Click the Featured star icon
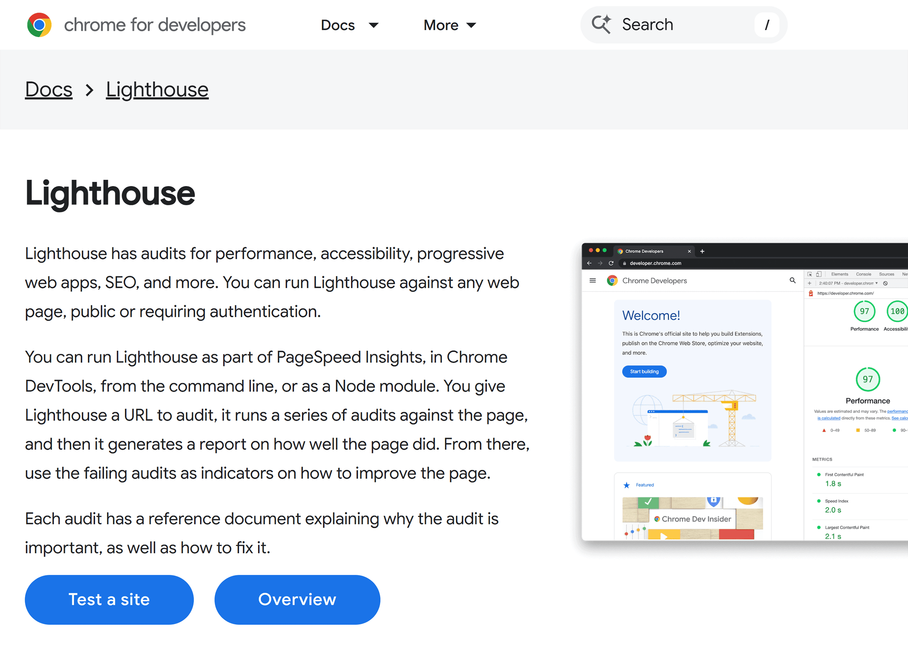The image size is (908, 652). pos(627,485)
